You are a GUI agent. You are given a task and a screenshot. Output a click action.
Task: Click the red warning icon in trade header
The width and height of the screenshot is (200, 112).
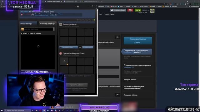point(22,15)
